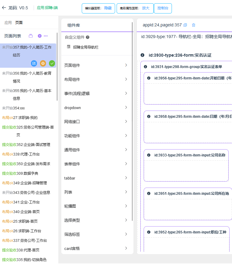
Task: Open page 356:我的-个人简历-教育情况
Action: 28,77
